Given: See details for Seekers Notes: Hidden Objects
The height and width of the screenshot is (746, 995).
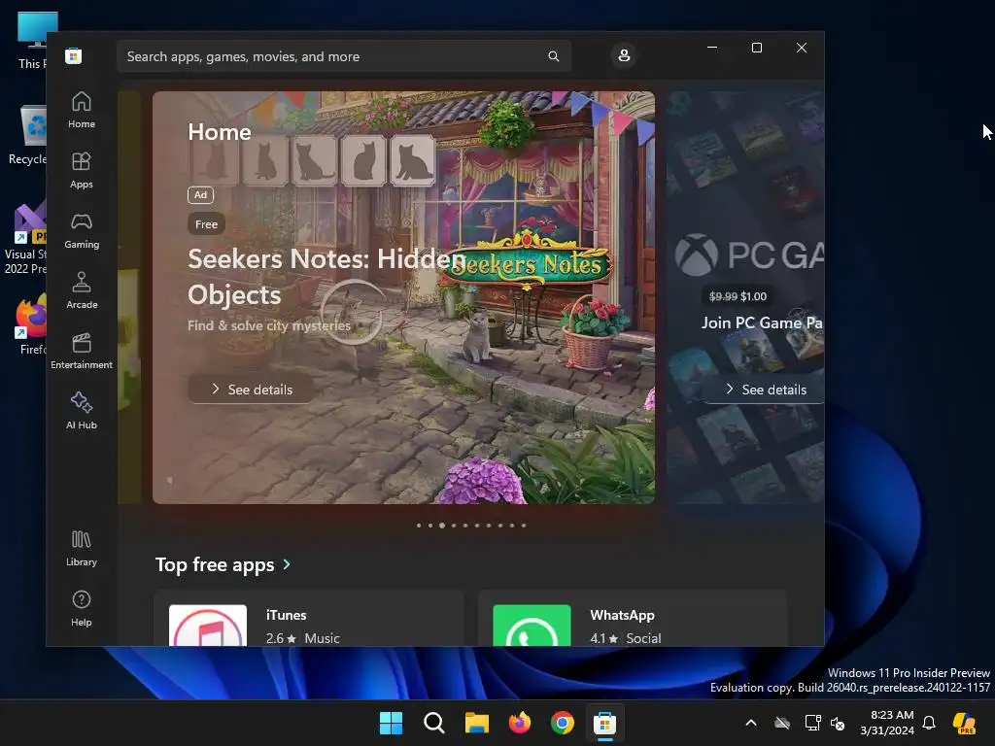Looking at the screenshot, I should pos(252,390).
